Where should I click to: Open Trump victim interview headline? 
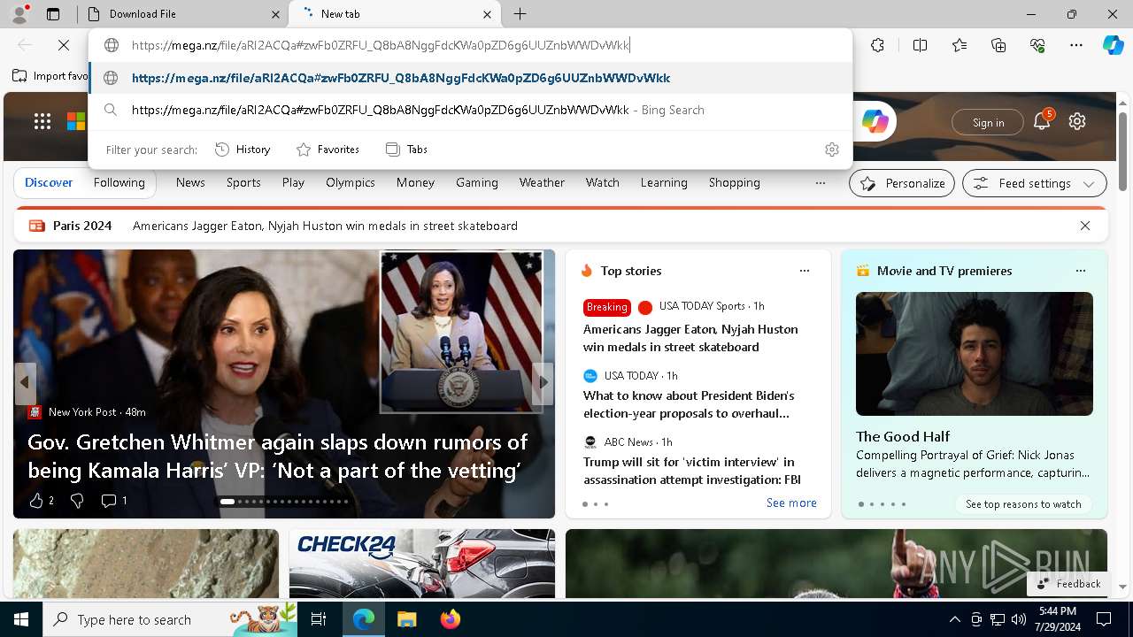692,471
